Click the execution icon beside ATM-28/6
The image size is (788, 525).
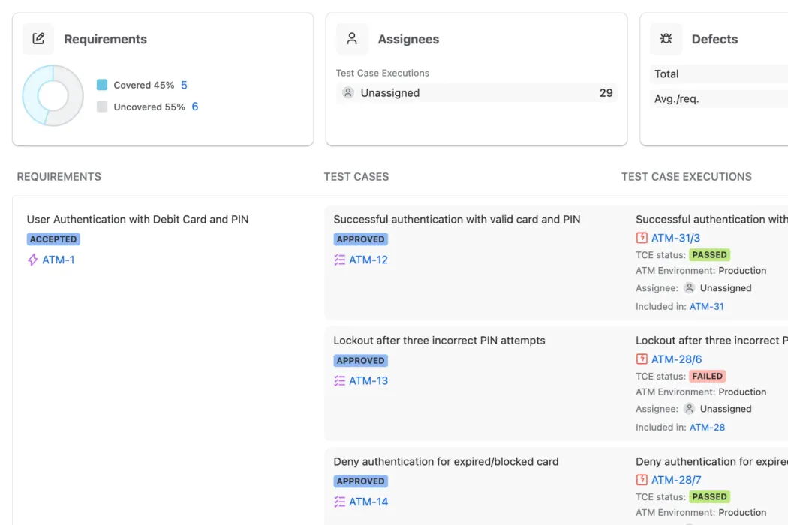pyautogui.click(x=642, y=359)
